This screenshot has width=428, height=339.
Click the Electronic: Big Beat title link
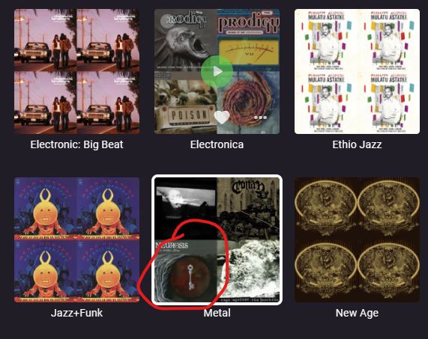coord(76,144)
